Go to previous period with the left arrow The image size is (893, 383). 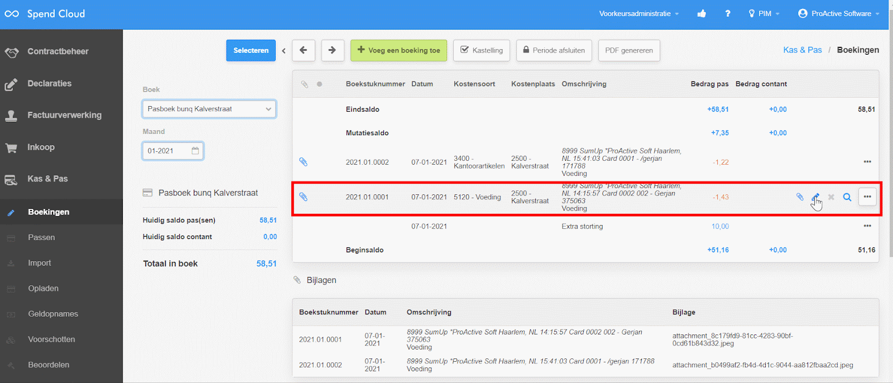tap(303, 50)
